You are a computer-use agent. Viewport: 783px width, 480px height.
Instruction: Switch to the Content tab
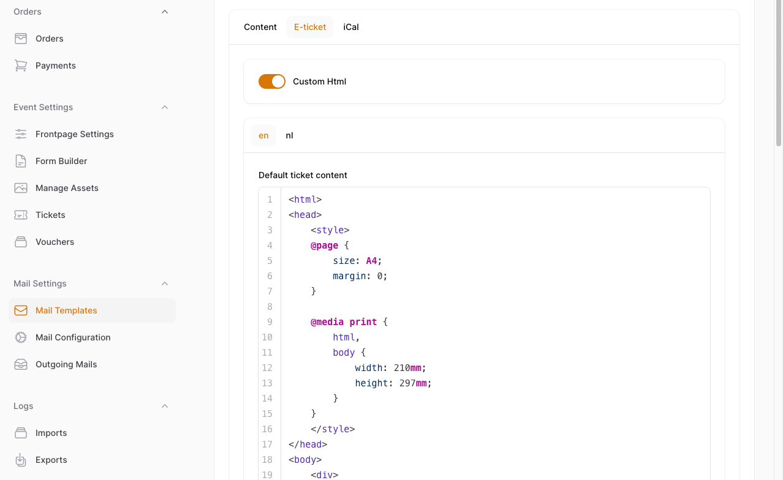tap(260, 27)
